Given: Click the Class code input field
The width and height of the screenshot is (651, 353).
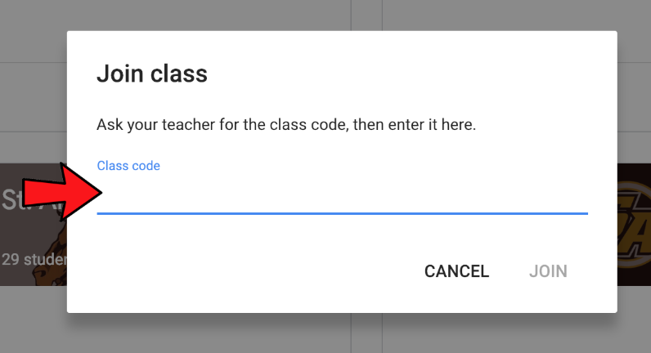Looking at the screenshot, I should pos(343,196).
